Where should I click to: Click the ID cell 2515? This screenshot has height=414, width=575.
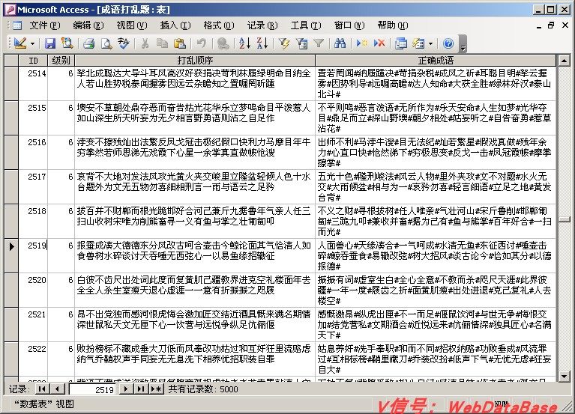33,118
